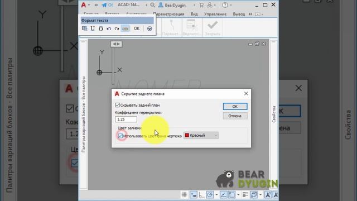Toggle lineweight display in status bar

click(x=245, y=195)
